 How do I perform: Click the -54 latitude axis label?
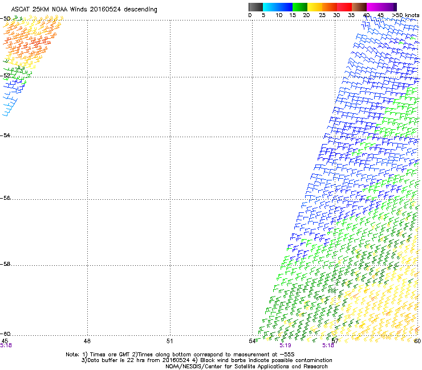pyautogui.click(x=5, y=135)
